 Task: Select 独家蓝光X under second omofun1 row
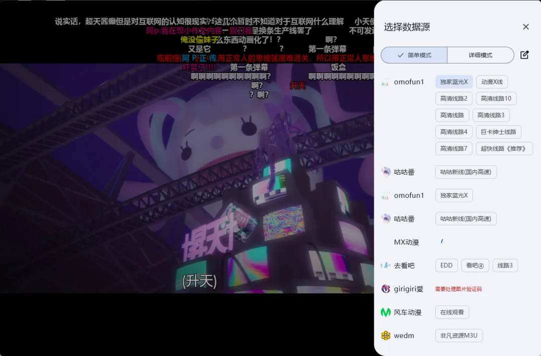click(x=454, y=195)
